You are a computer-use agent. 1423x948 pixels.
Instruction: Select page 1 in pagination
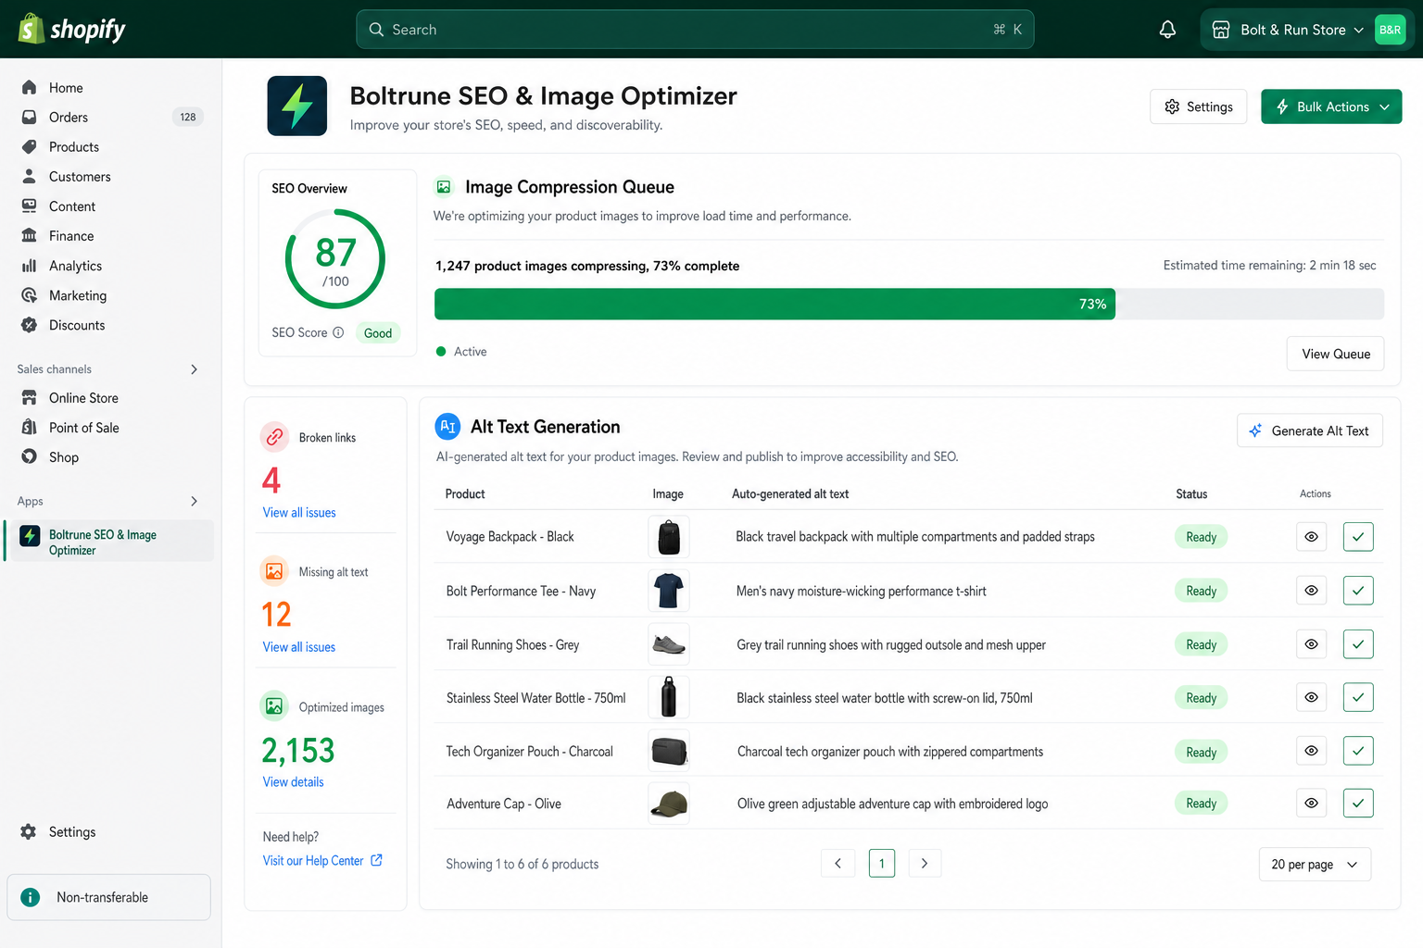[x=882, y=863]
